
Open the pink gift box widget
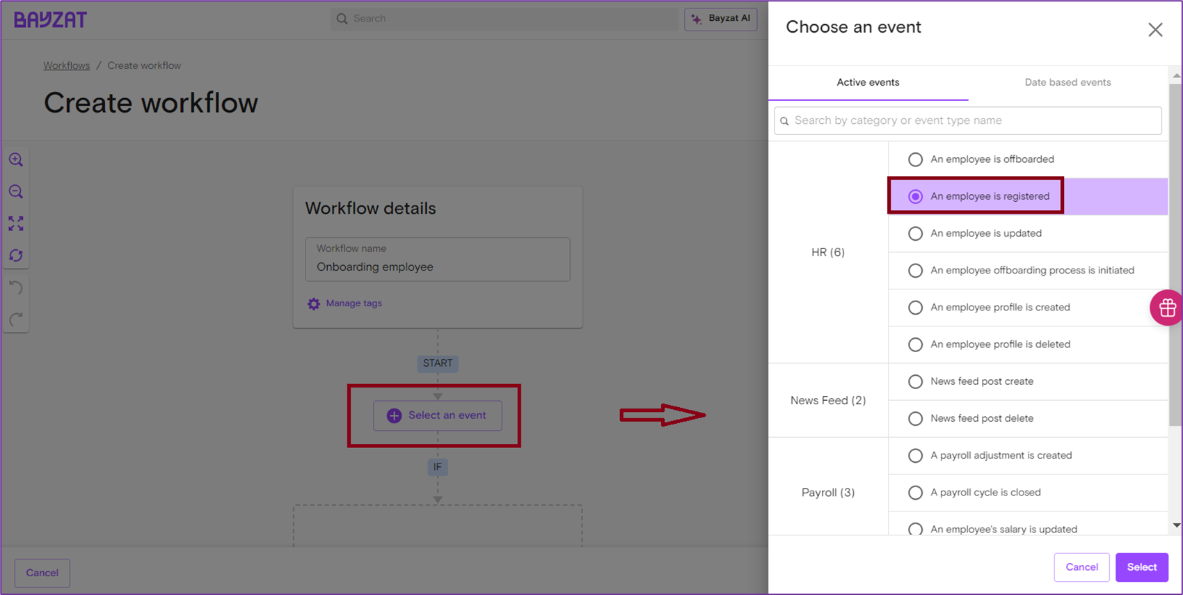[1167, 308]
